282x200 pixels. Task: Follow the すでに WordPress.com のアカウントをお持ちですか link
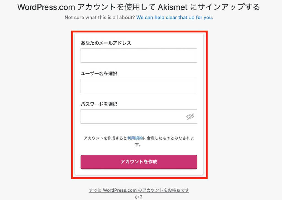click(139, 193)
